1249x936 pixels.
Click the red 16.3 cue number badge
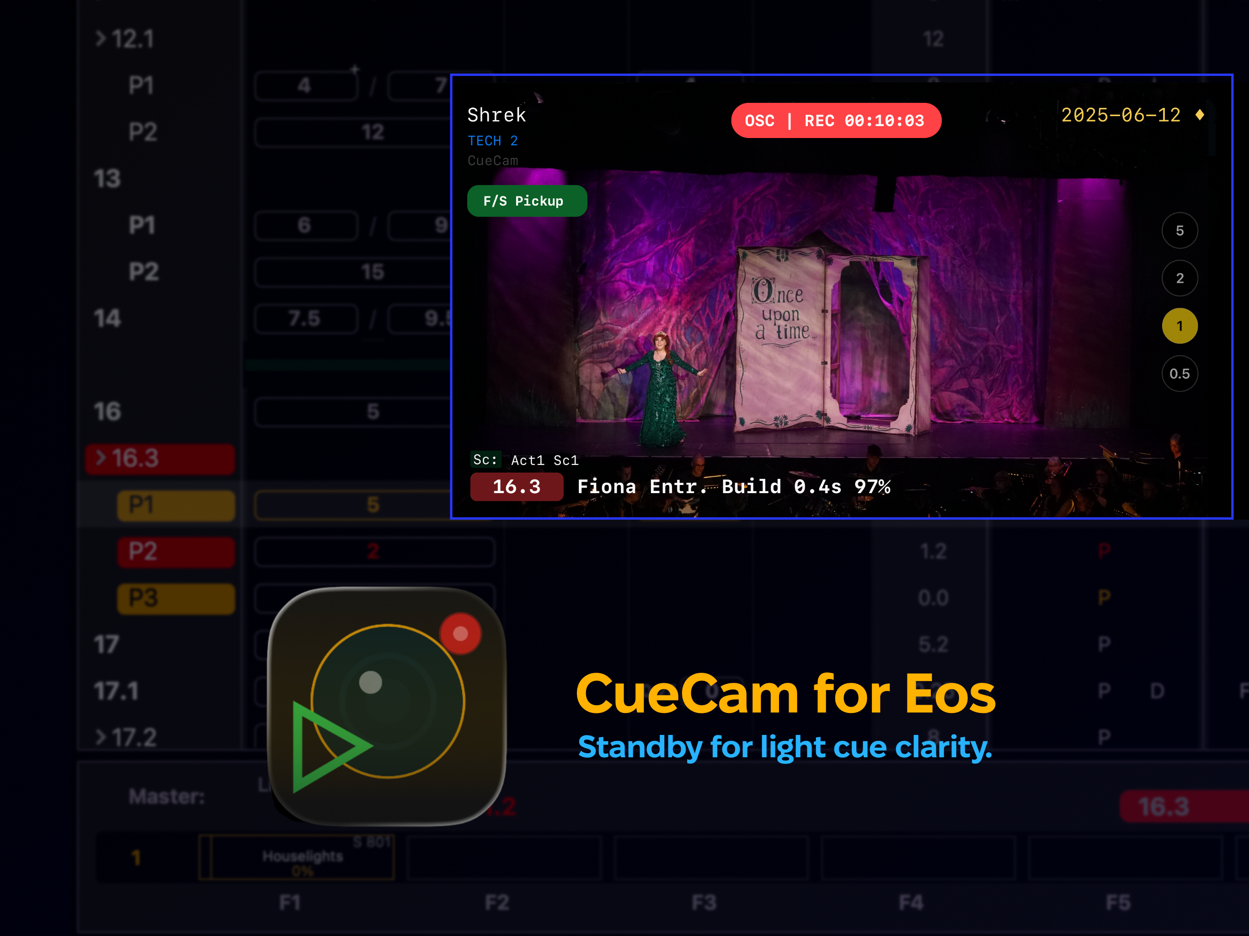point(516,487)
